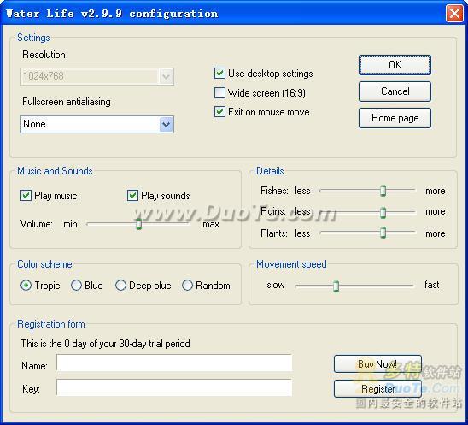This screenshot has width=468, height=425.
Task: Click the disabled Resolution 1024x768 dropdown
Action: tap(97, 76)
